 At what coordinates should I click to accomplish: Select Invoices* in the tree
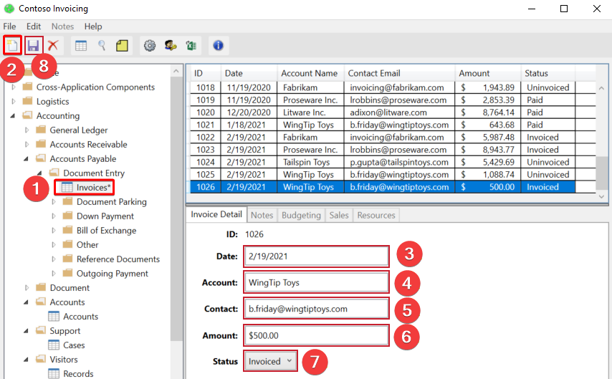[93, 188]
